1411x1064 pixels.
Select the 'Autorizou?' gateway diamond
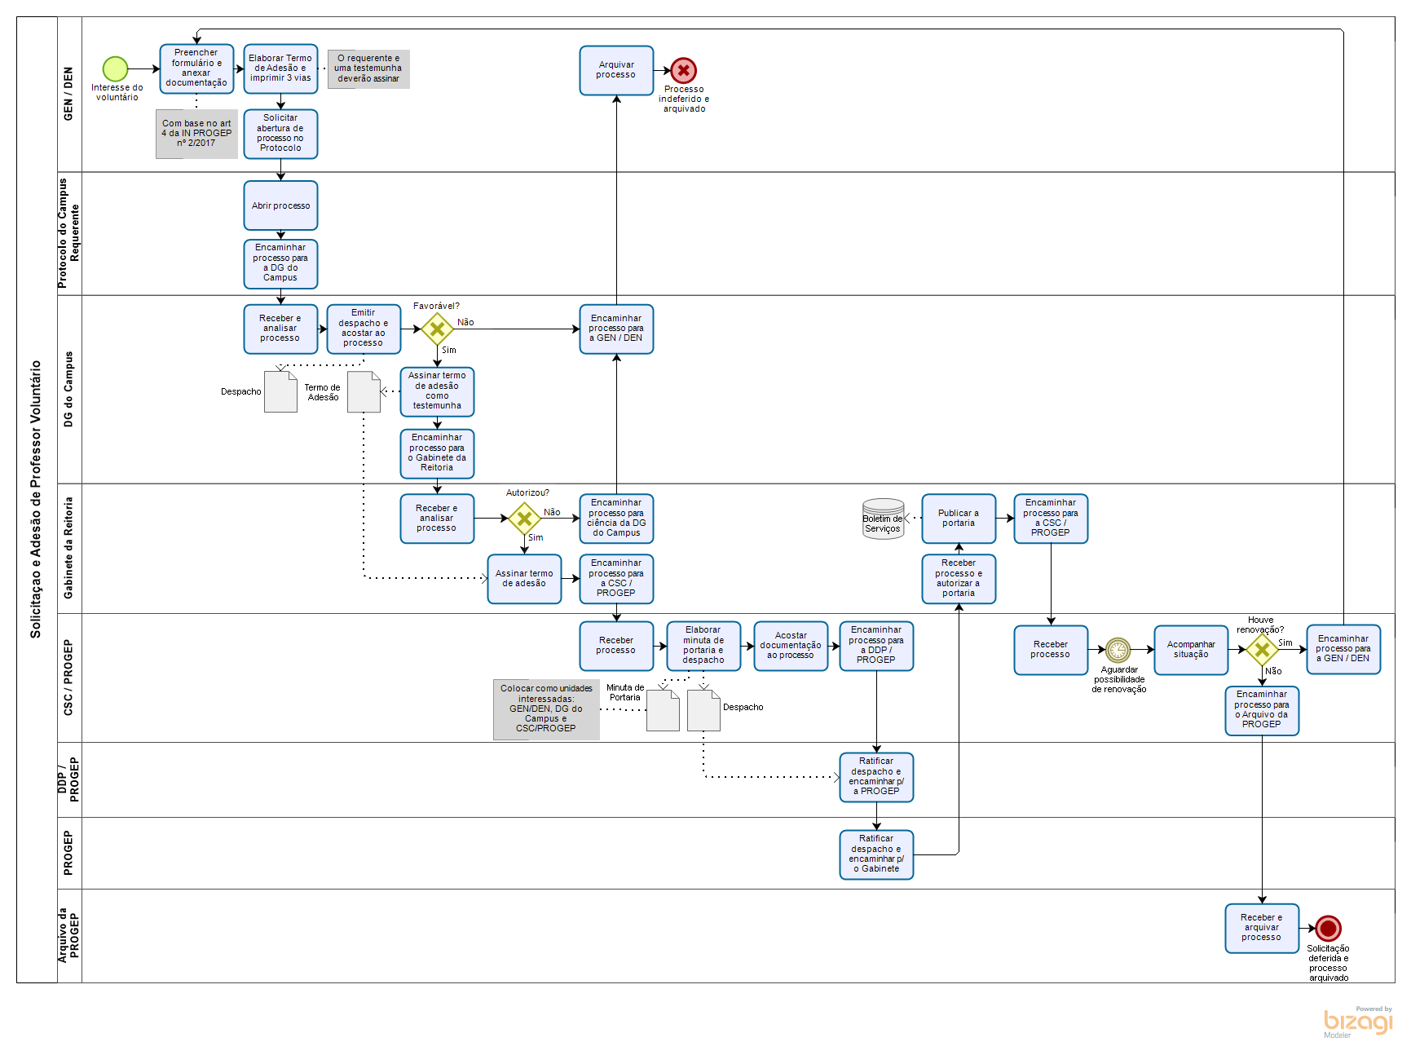coord(524,518)
